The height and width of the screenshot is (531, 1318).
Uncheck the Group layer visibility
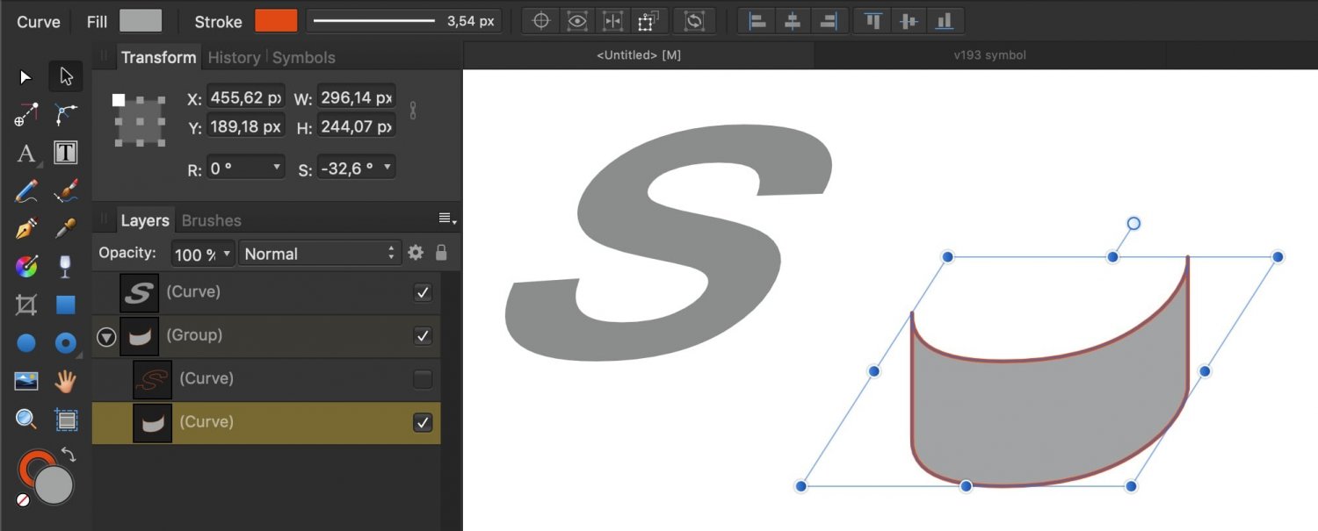tap(423, 336)
